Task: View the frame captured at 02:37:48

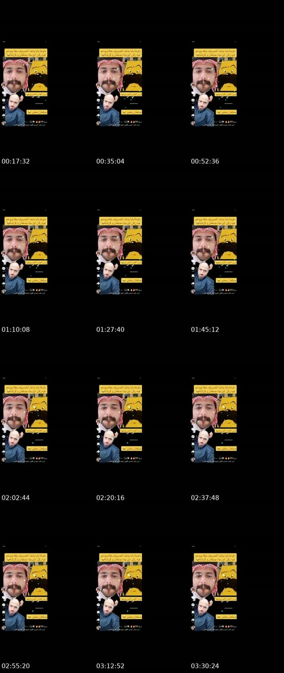Action: (x=214, y=421)
